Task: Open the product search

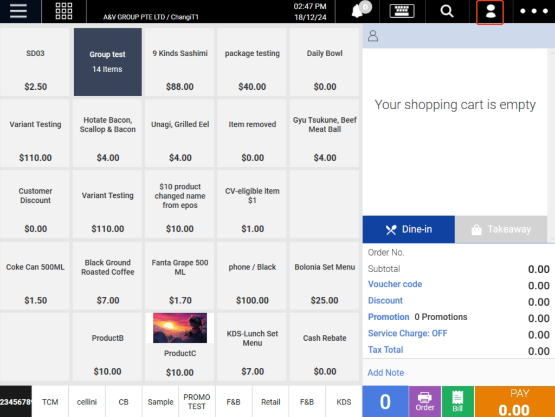Action: (x=447, y=11)
